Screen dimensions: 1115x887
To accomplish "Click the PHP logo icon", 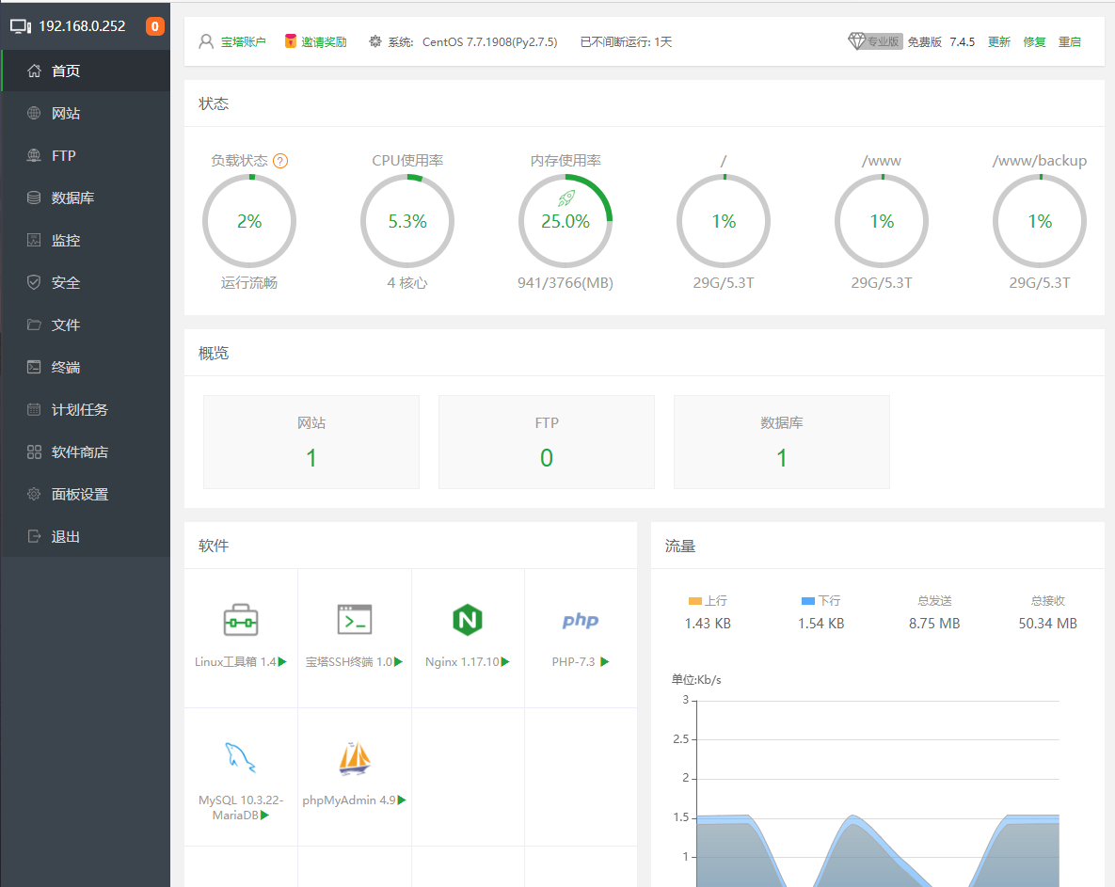I will [581, 621].
